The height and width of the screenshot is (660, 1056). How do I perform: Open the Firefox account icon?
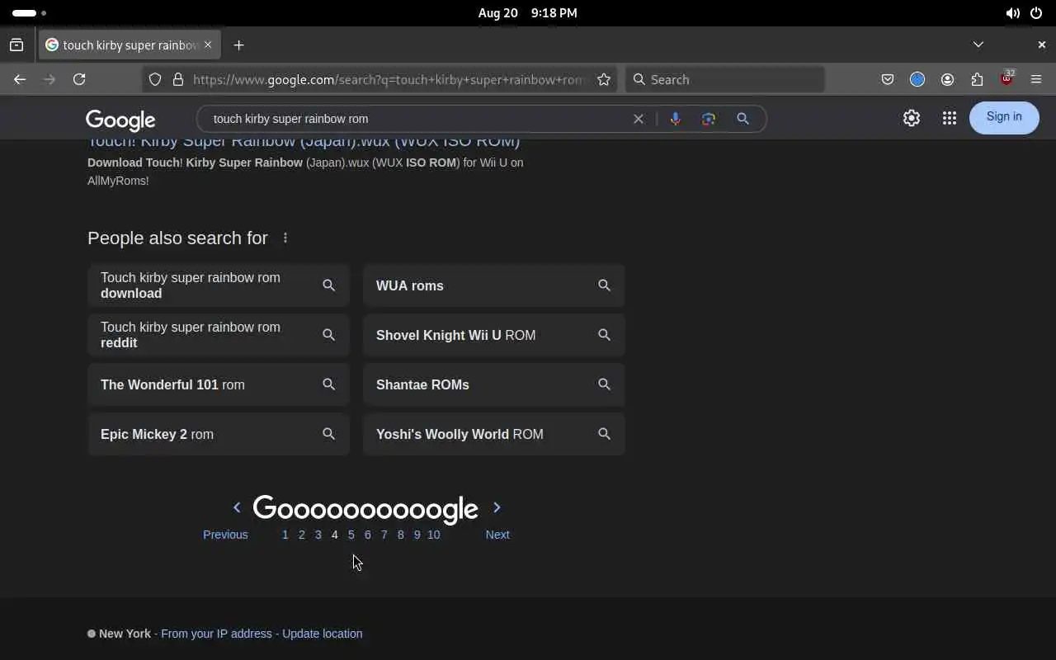tap(947, 79)
